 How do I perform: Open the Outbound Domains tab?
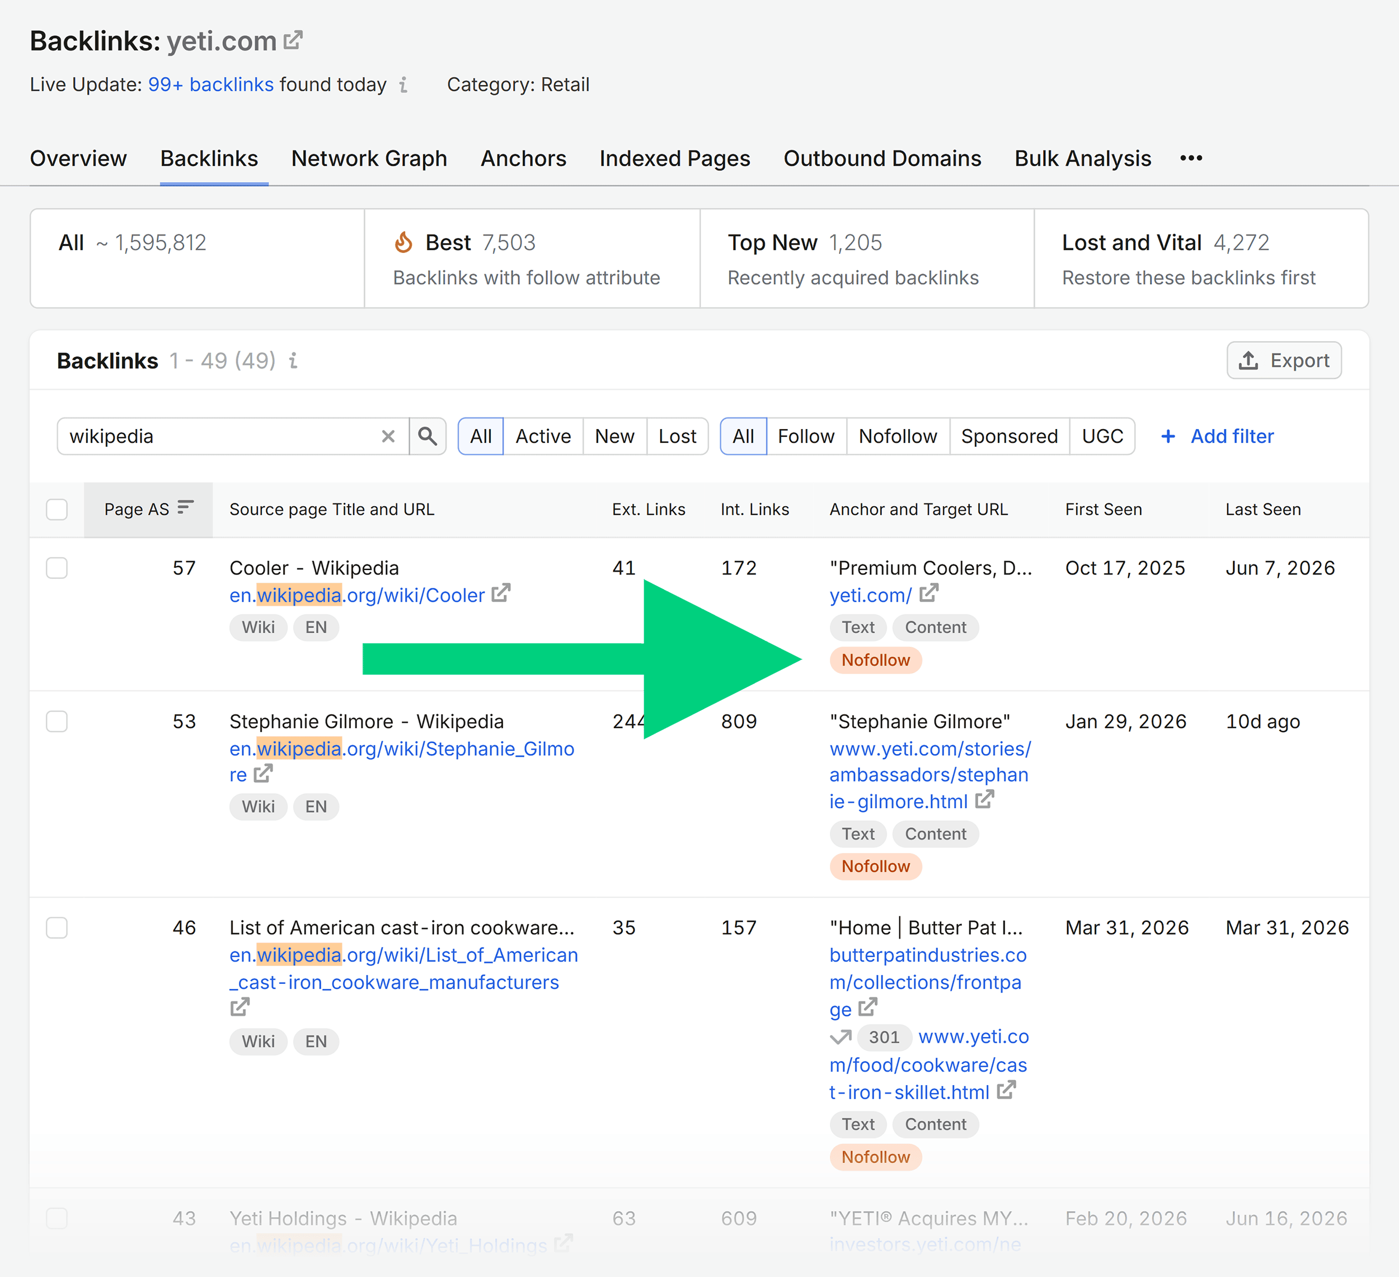pyautogui.click(x=882, y=159)
